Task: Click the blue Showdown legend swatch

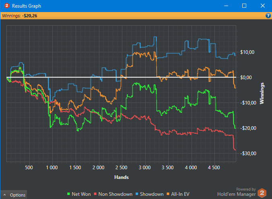Action: [x=137, y=194]
